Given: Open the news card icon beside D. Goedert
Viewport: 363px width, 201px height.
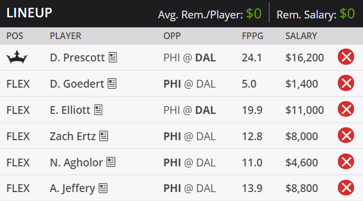Looking at the screenshot, I should (x=112, y=83).
